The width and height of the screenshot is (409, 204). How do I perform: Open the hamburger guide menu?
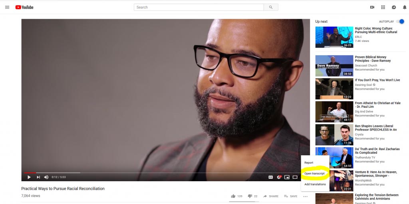tap(7, 7)
